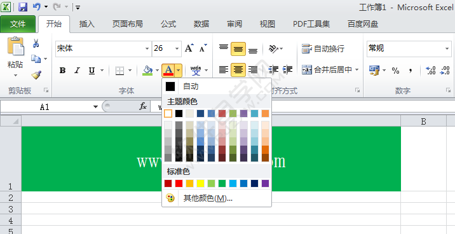
Task: Toggle middle vertical alignment
Action: tap(238, 49)
